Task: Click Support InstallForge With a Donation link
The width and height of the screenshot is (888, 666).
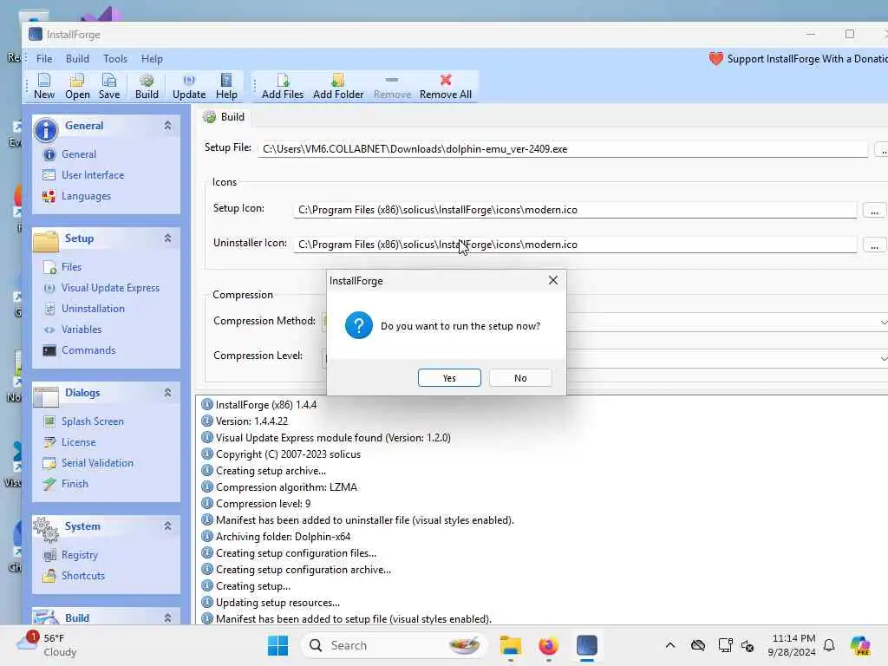Action: tap(799, 58)
